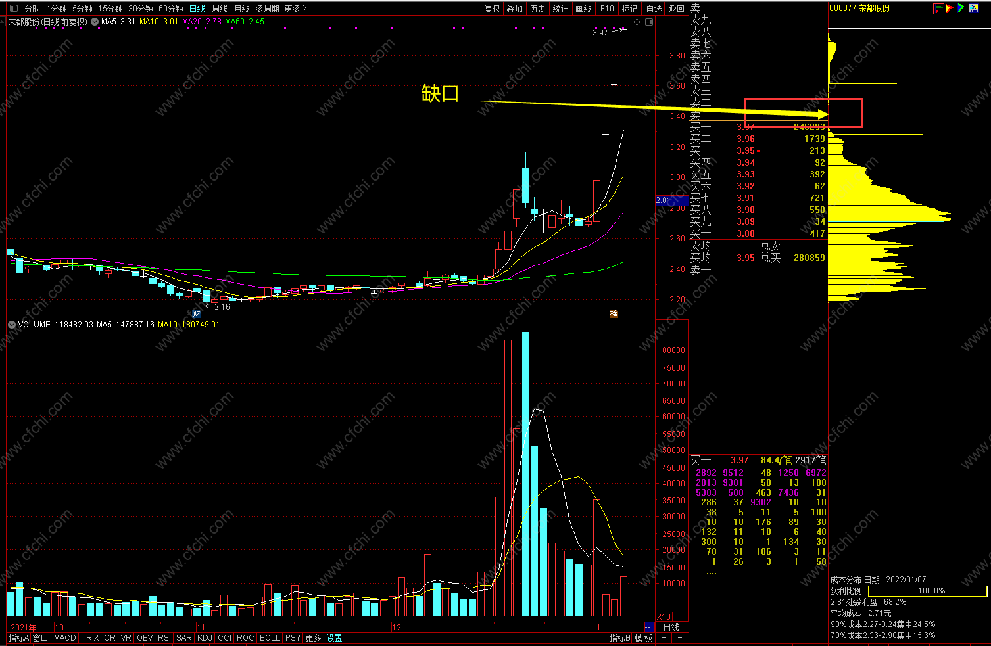
Task: Click the 画线 draw line button
Action: point(583,9)
